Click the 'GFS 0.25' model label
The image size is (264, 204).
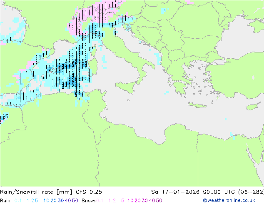(89, 192)
